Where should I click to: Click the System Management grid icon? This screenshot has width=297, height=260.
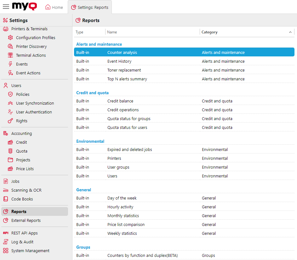(x=5, y=251)
